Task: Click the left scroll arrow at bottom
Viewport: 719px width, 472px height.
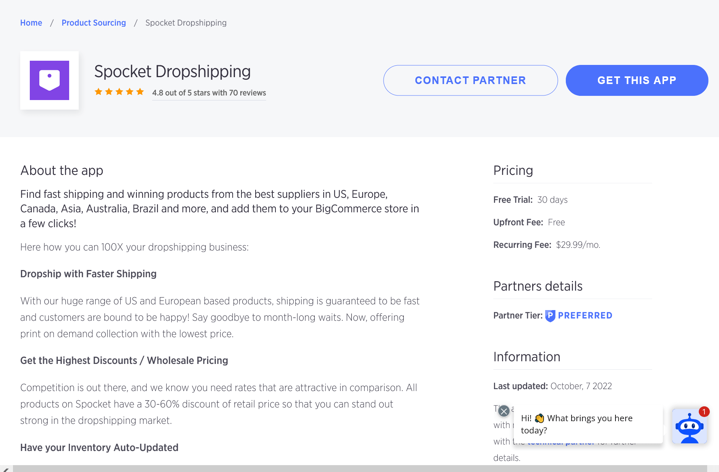Action: (6, 469)
